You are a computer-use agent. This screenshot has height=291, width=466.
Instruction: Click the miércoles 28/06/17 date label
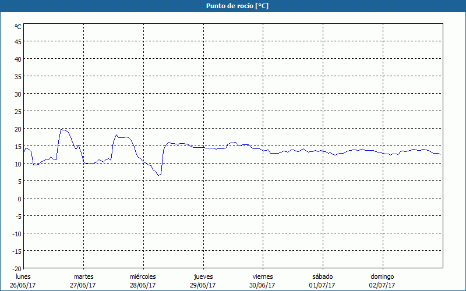pyautogui.click(x=143, y=281)
